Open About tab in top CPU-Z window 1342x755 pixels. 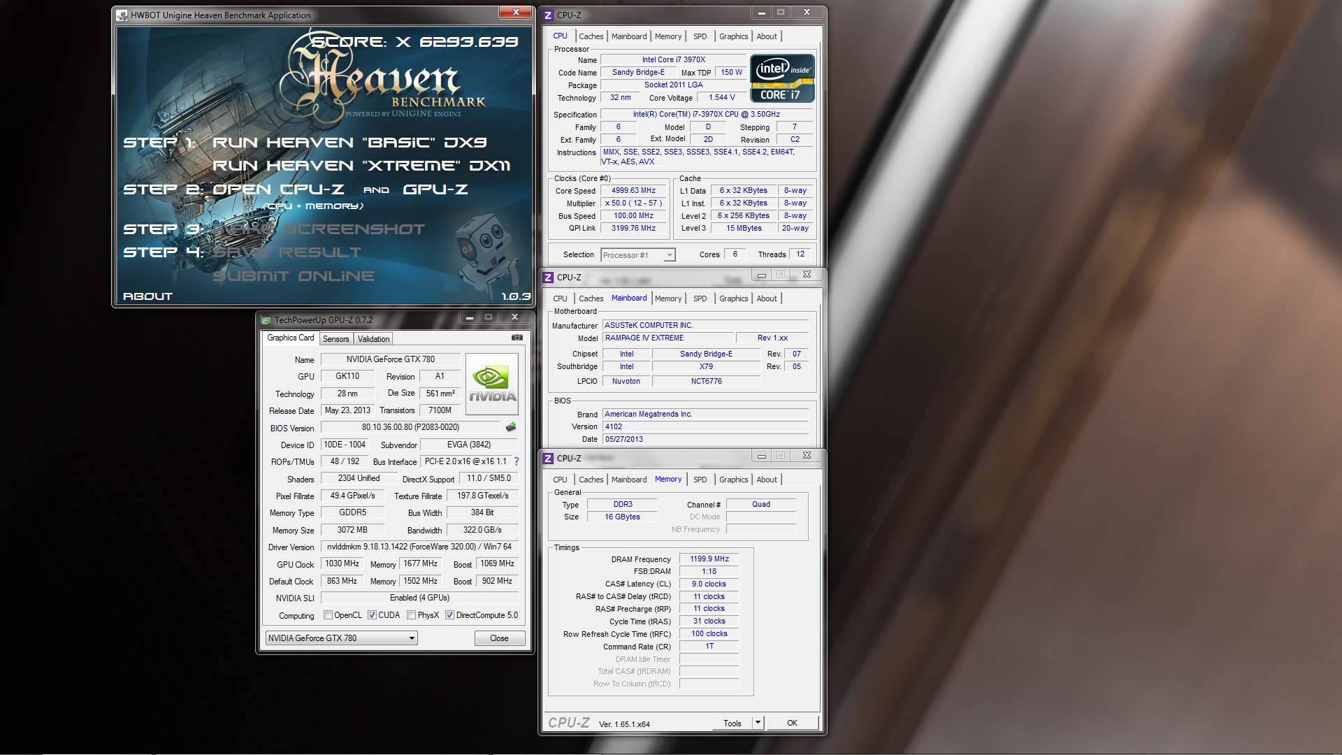click(x=767, y=36)
